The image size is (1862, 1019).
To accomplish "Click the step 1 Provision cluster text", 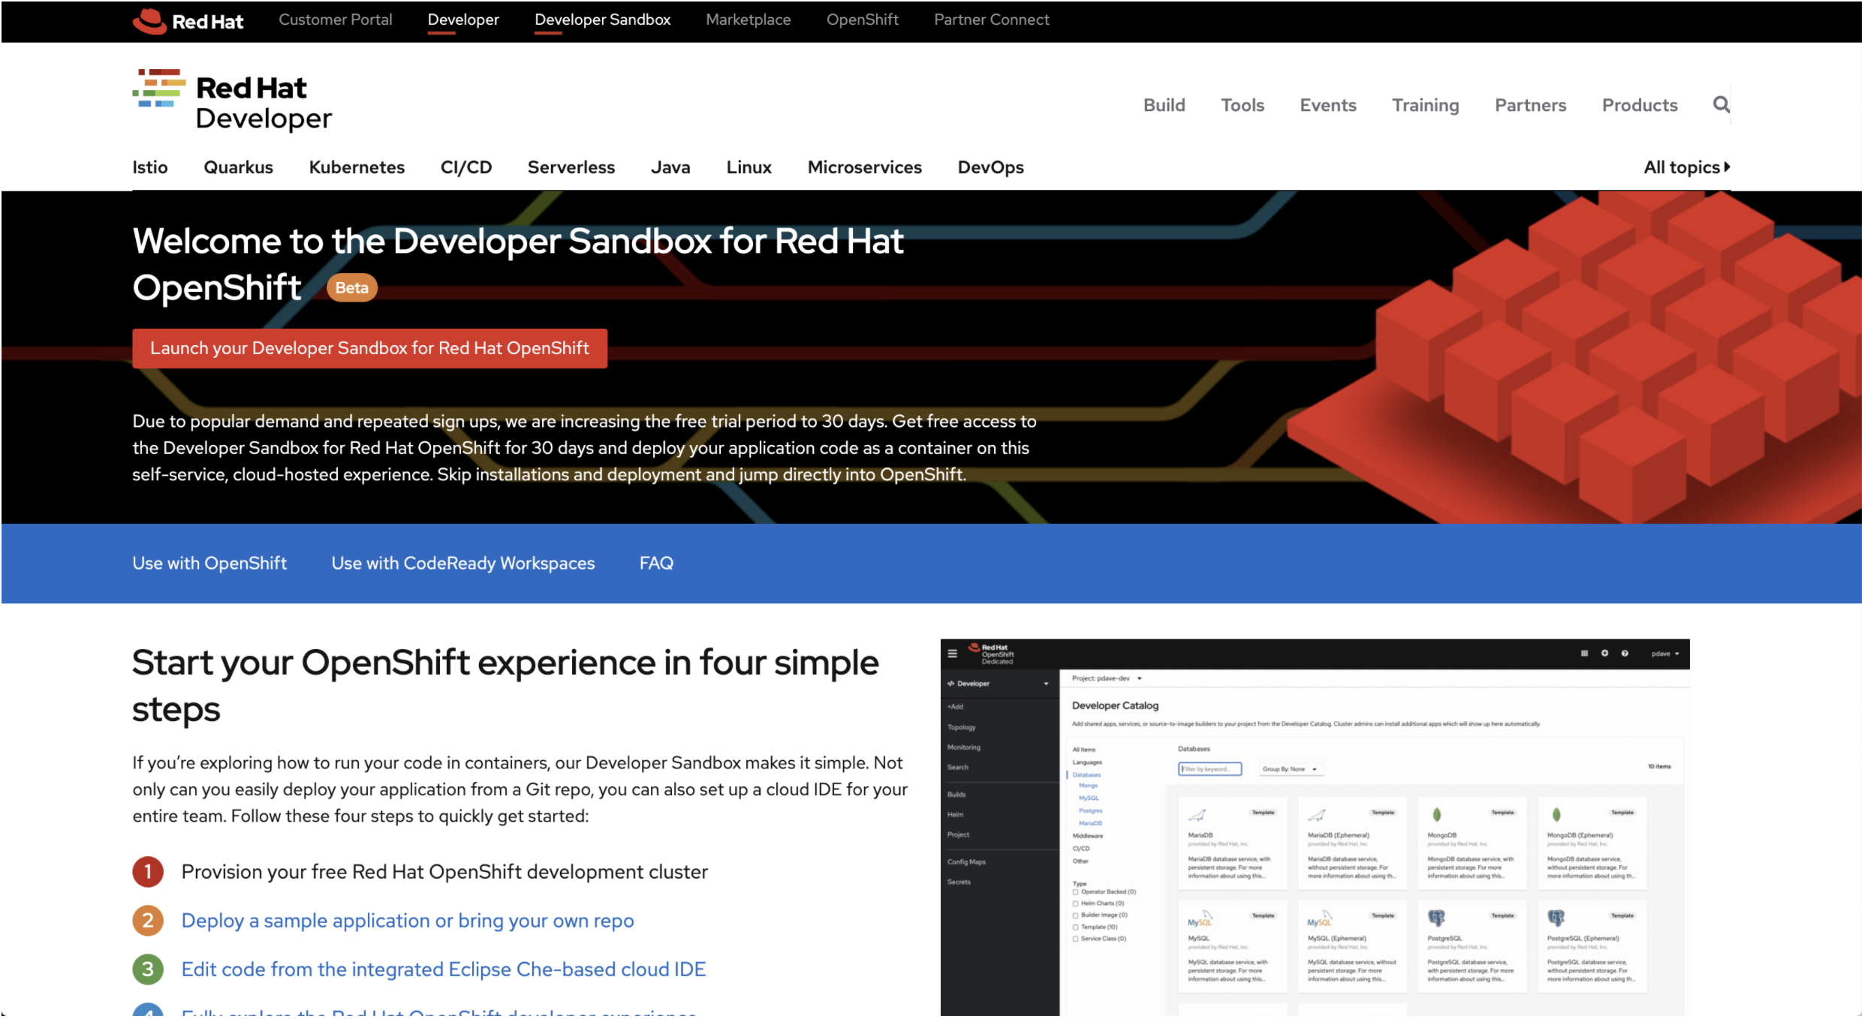I will (x=444, y=872).
